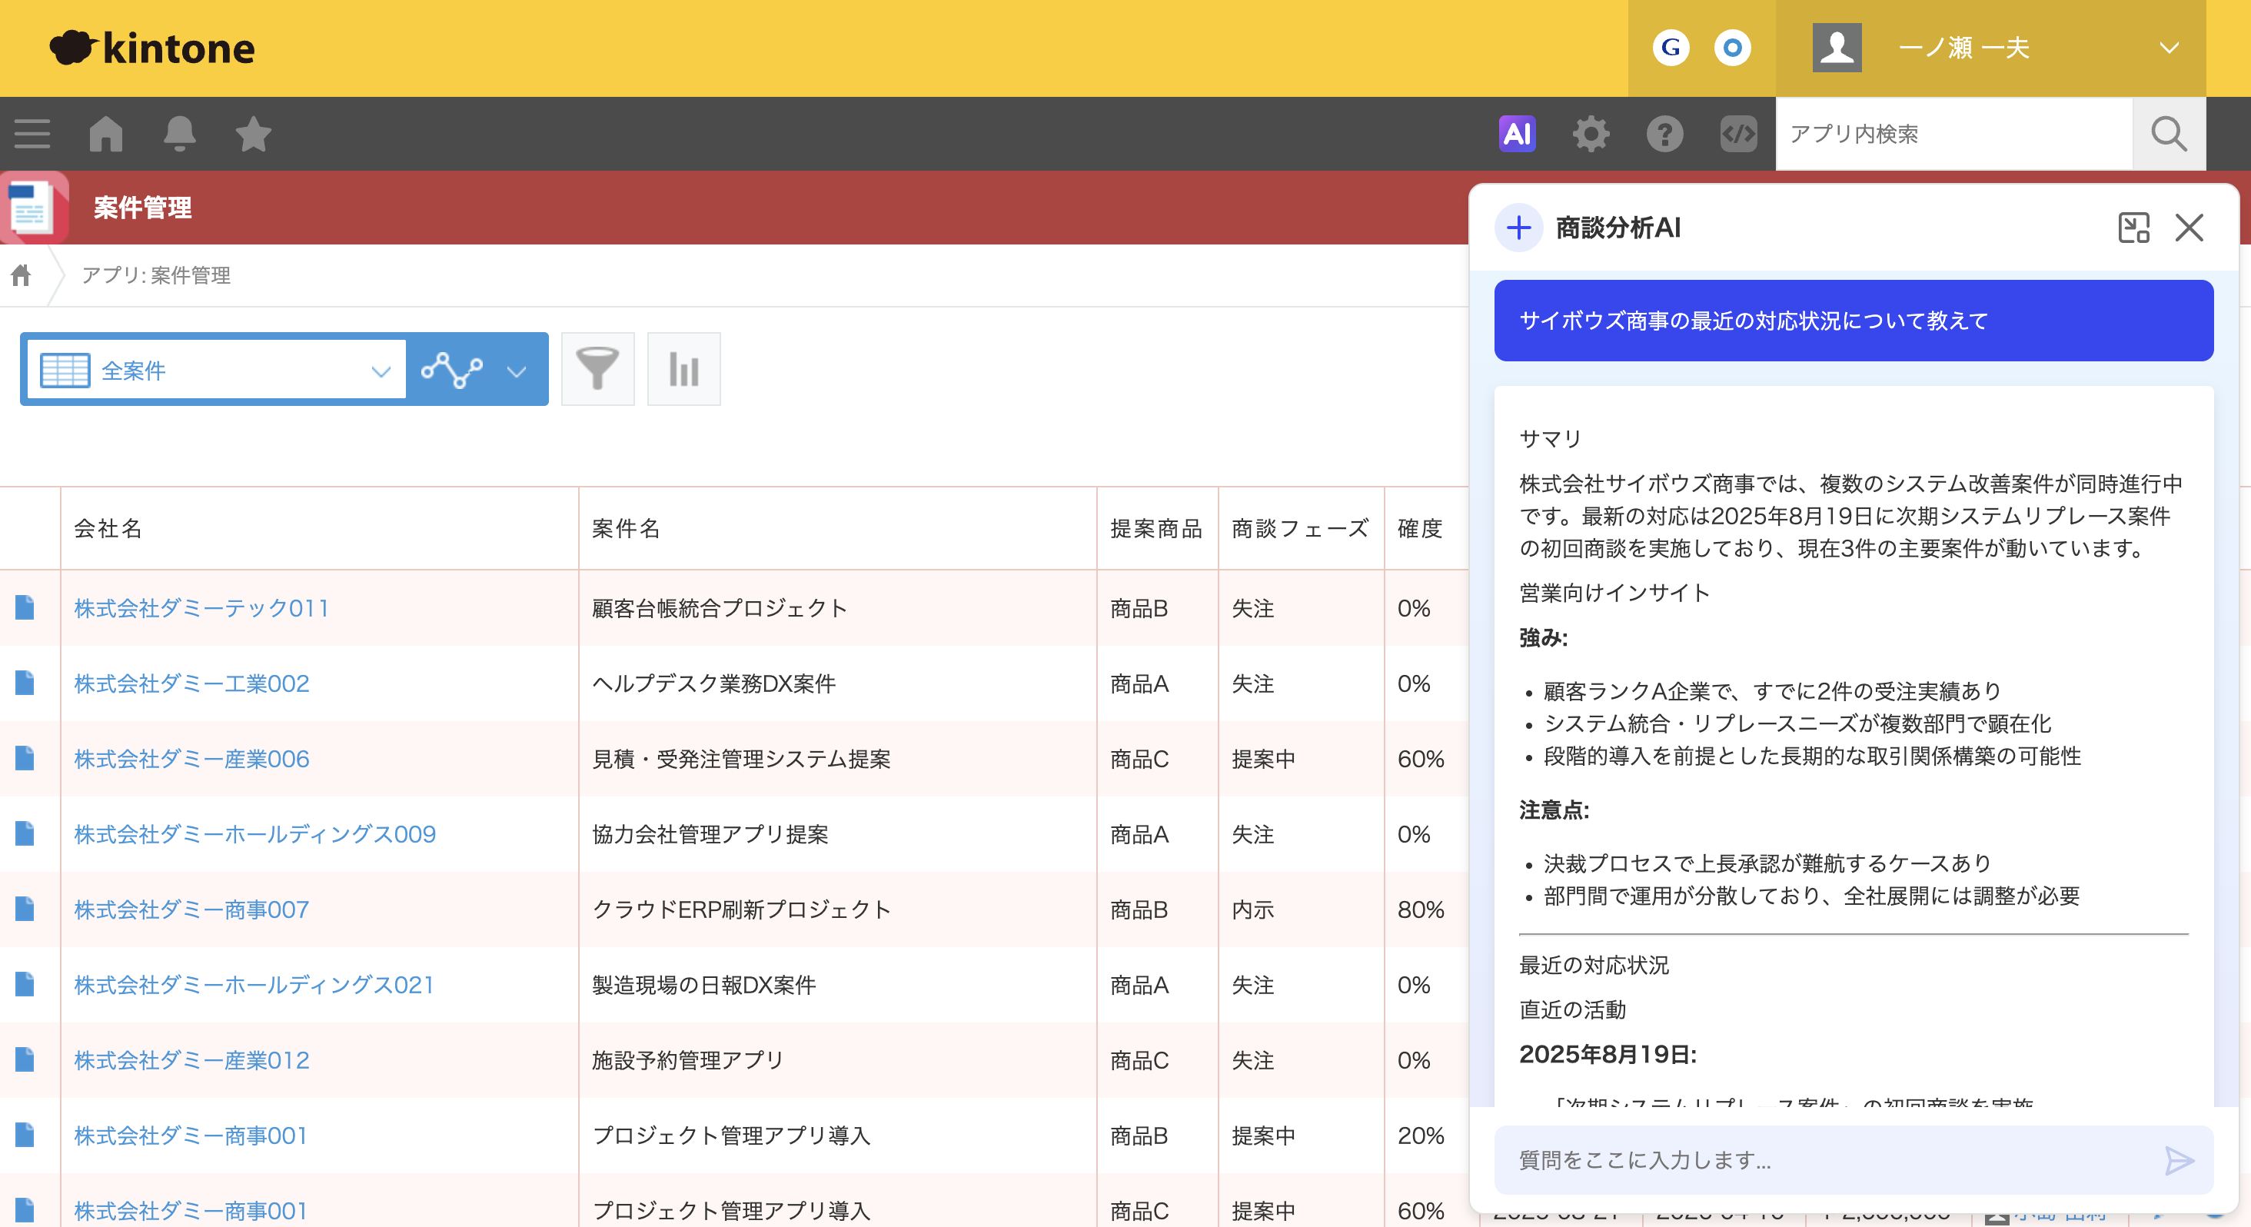Open the bar chart aggregate icon

[x=683, y=369]
